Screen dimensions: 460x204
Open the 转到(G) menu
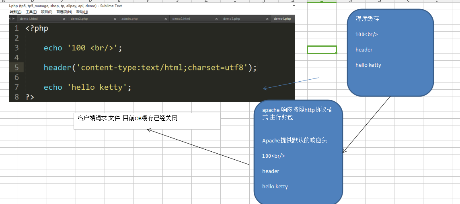16,12
